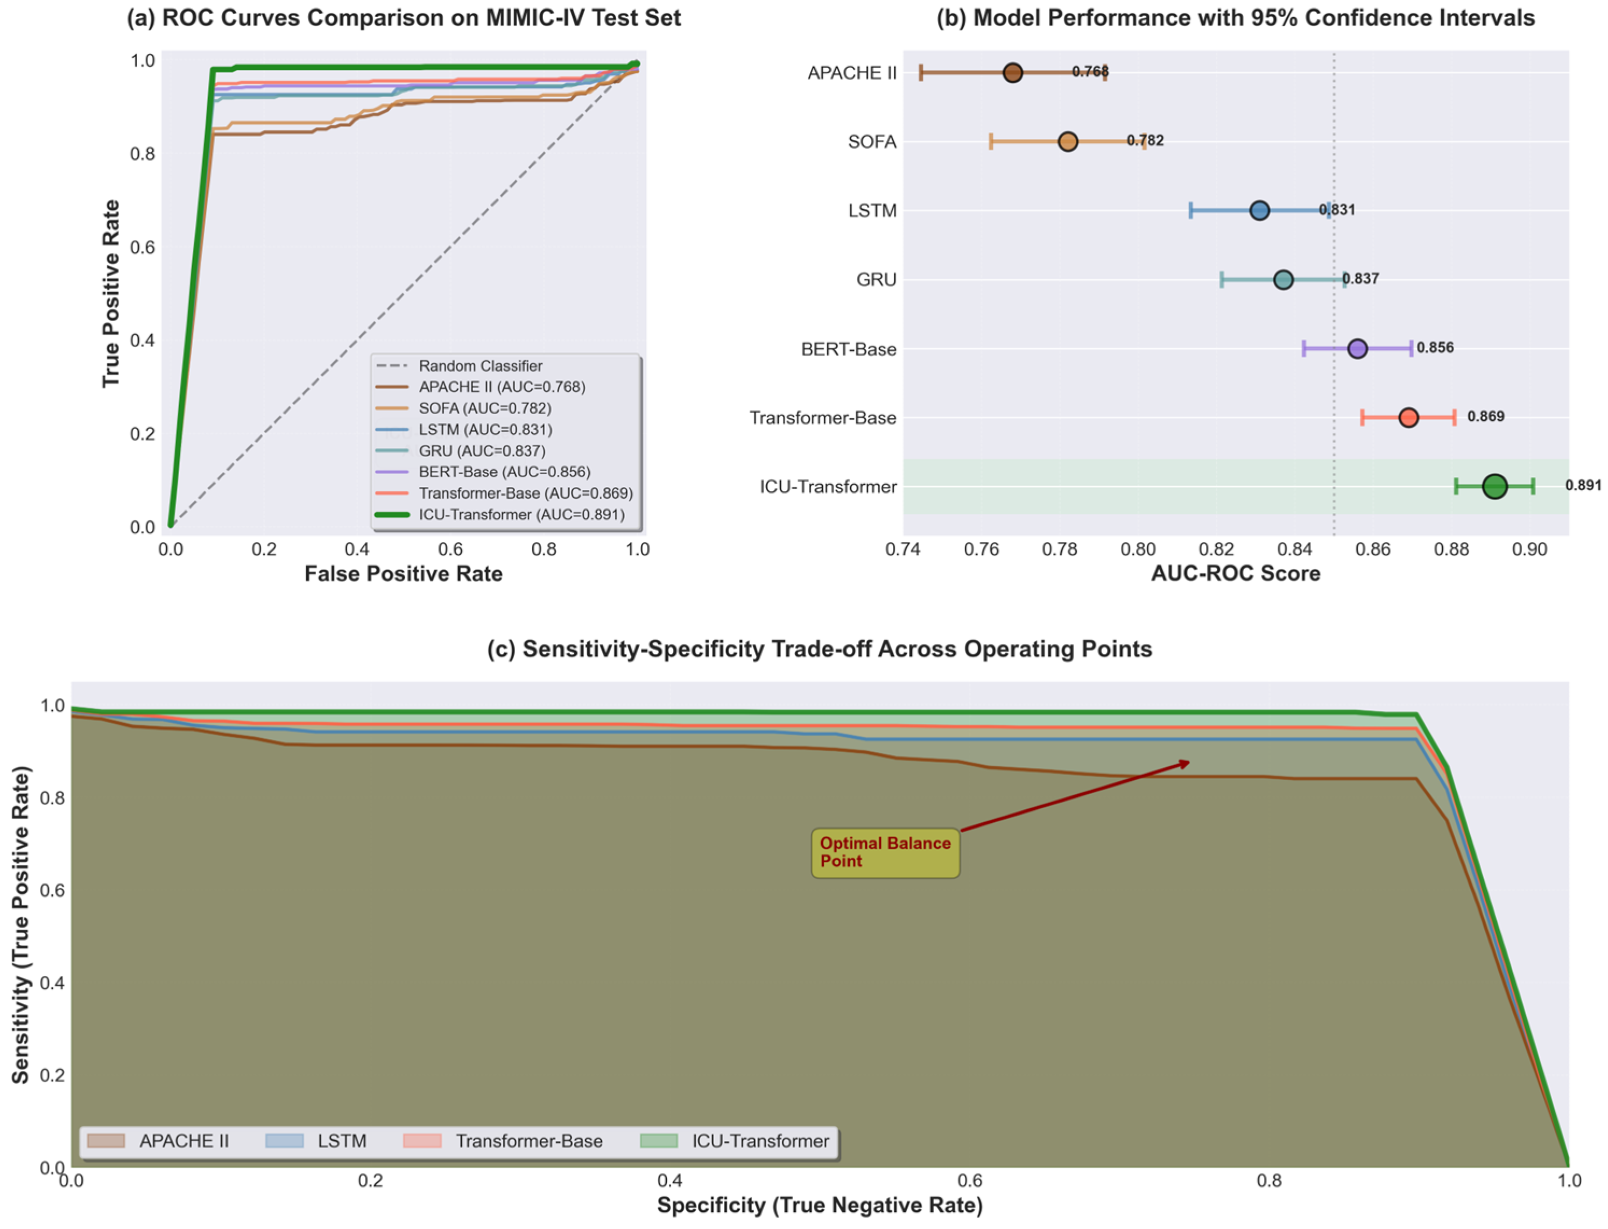Click the AUC-ROC Score axis label

point(1236,573)
